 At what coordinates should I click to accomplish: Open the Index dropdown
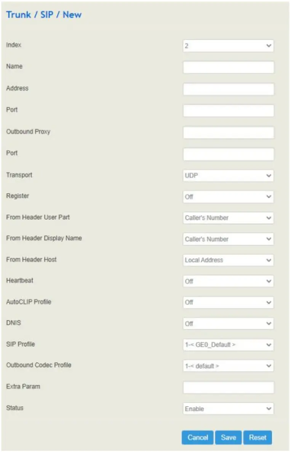click(228, 46)
